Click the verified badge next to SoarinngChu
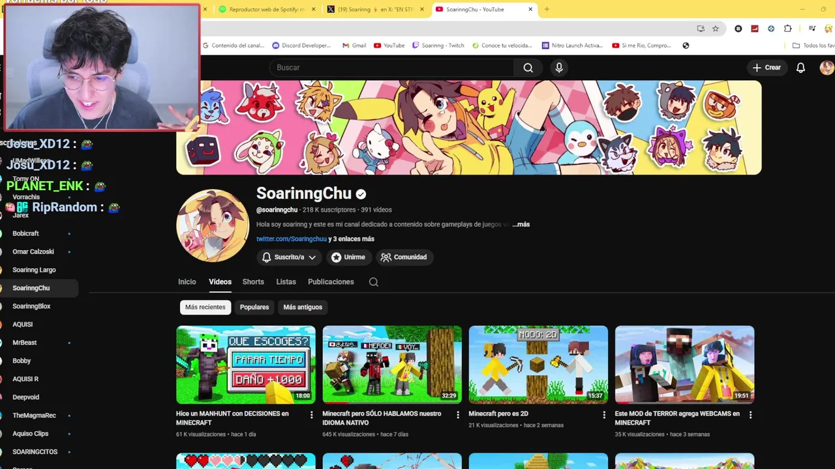 coord(361,194)
